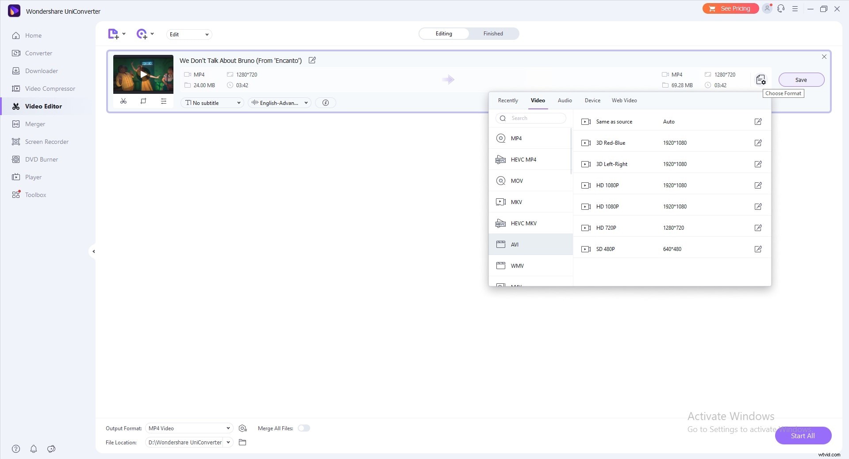
Task: Open the Effect adjustment settings icon
Action: tap(164, 101)
